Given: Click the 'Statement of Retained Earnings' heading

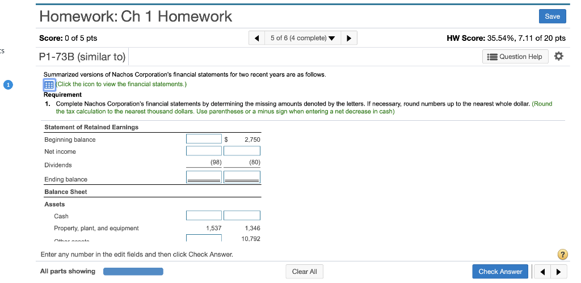Looking at the screenshot, I should [x=91, y=127].
